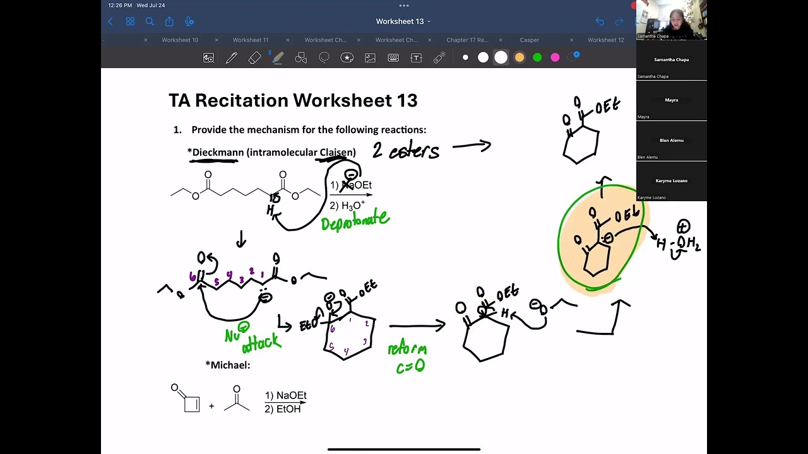Tap the multitasking three-dots at screen top
Screen dimensions: 808x454
click(x=404, y=6)
